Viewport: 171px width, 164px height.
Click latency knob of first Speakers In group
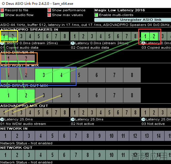point(2,43)
